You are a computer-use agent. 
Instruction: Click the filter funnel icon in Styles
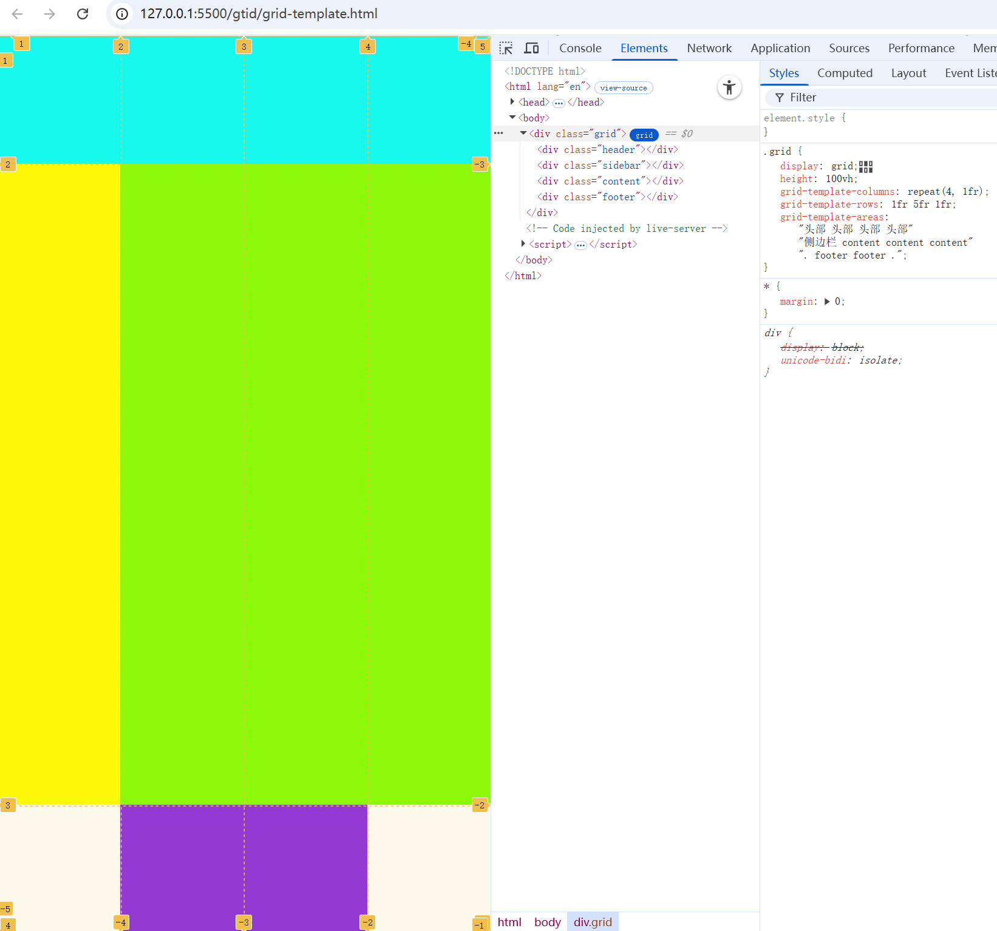[780, 98]
